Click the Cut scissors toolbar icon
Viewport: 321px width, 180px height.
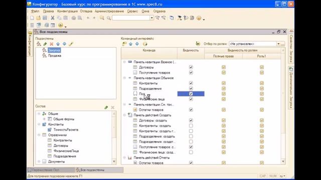click(x=53, y=18)
